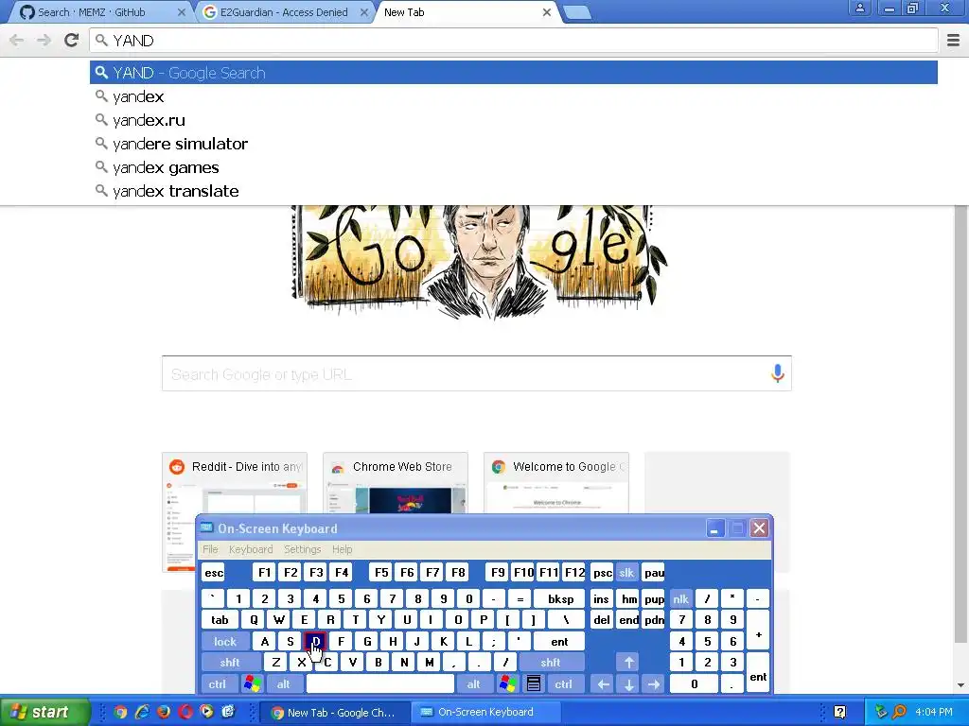Click the E key on the On-Screen Keyboard
The image size is (969, 726).
(x=304, y=620)
